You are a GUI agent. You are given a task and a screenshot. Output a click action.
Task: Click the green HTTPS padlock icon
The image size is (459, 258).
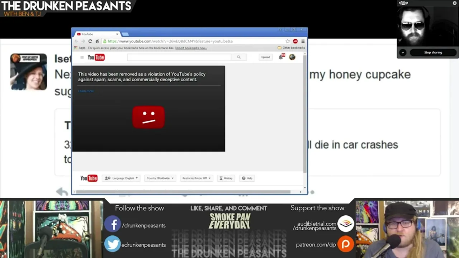(105, 41)
